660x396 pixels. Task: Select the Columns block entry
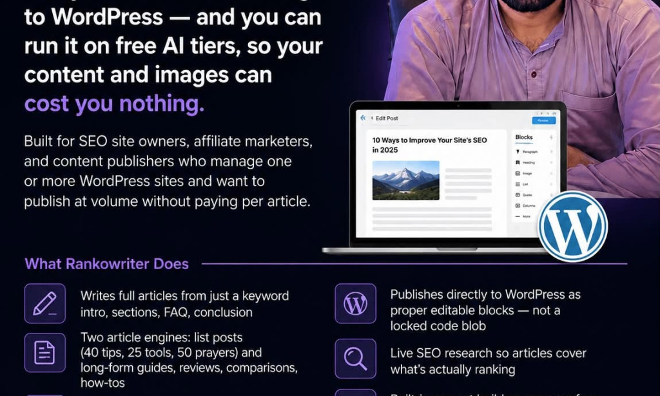[525, 205]
